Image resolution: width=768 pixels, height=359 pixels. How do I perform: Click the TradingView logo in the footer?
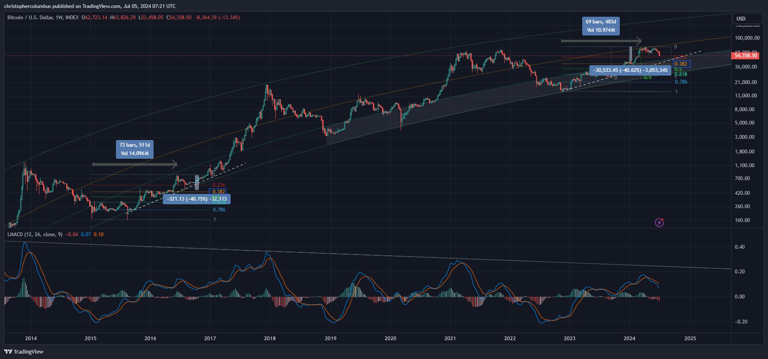point(24,351)
